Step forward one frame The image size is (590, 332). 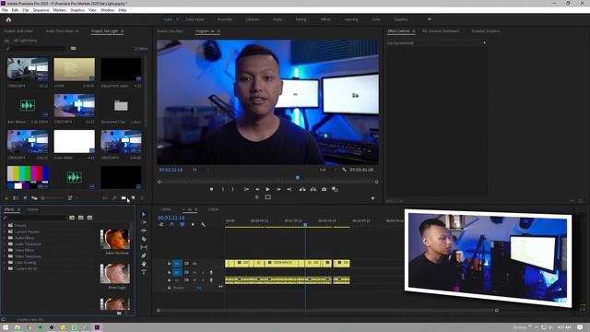(278, 189)
